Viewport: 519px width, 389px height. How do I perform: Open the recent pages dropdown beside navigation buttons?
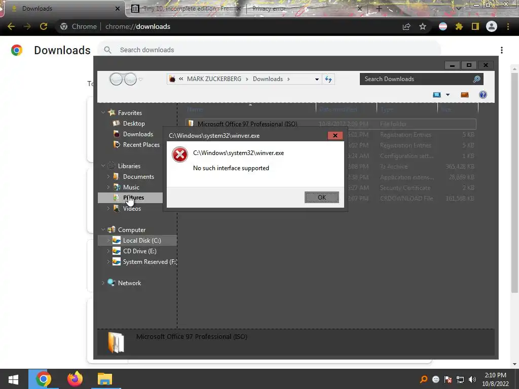coord(141,80)
